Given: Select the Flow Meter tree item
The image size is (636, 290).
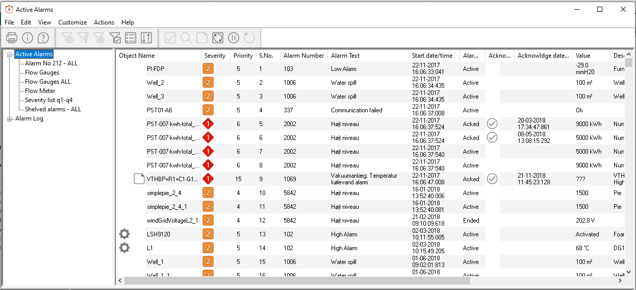Looking at the screenshot, I should click(x=40, y=91).
